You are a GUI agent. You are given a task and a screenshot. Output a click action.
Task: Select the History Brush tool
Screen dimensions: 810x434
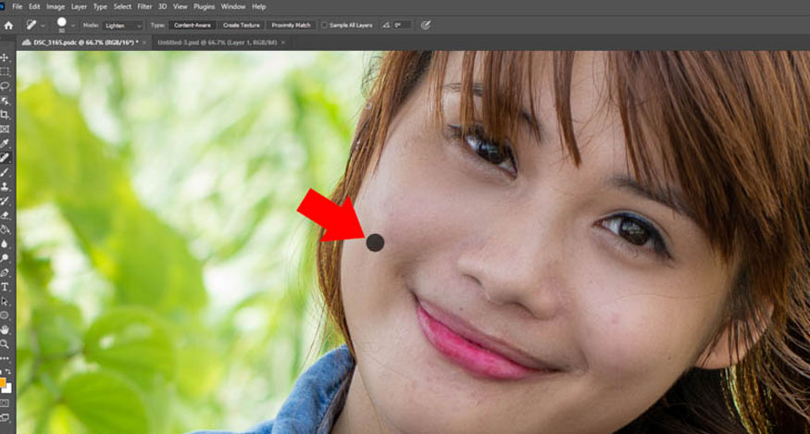(x=5, y=201)
